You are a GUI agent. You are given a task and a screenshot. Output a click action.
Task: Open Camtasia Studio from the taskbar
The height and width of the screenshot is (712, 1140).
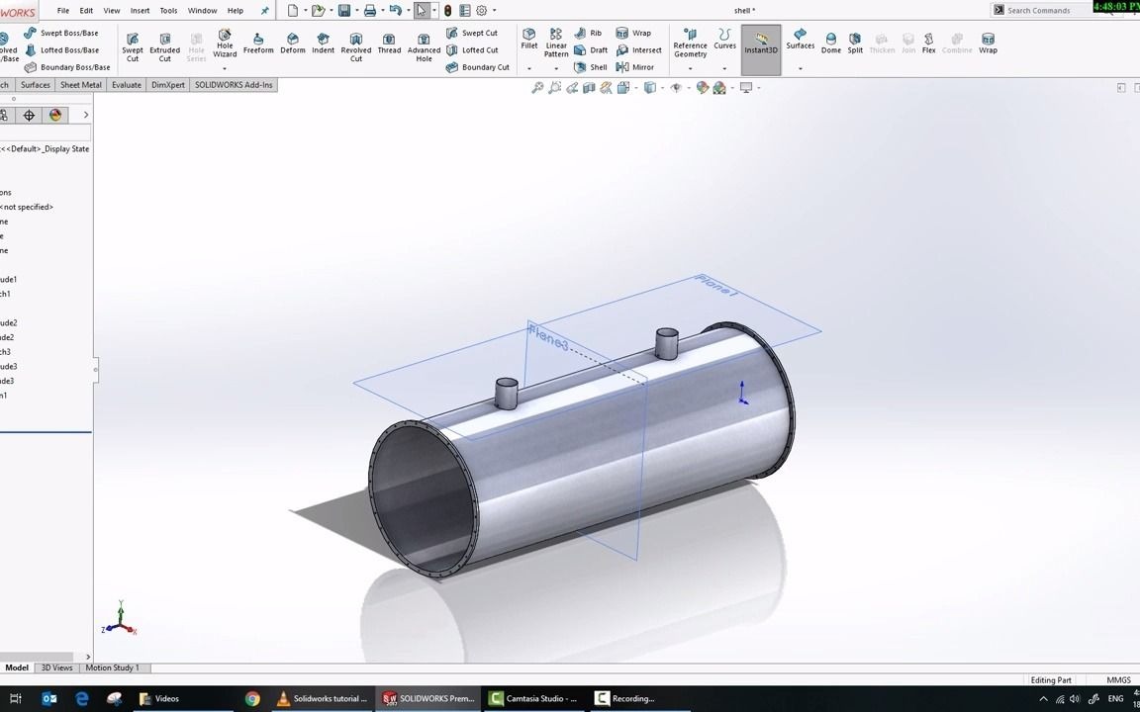[534, 698]
